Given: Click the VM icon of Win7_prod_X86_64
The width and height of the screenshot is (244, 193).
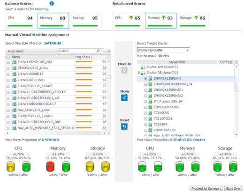Looking at the screenshot, I should (x=150, y=102).
